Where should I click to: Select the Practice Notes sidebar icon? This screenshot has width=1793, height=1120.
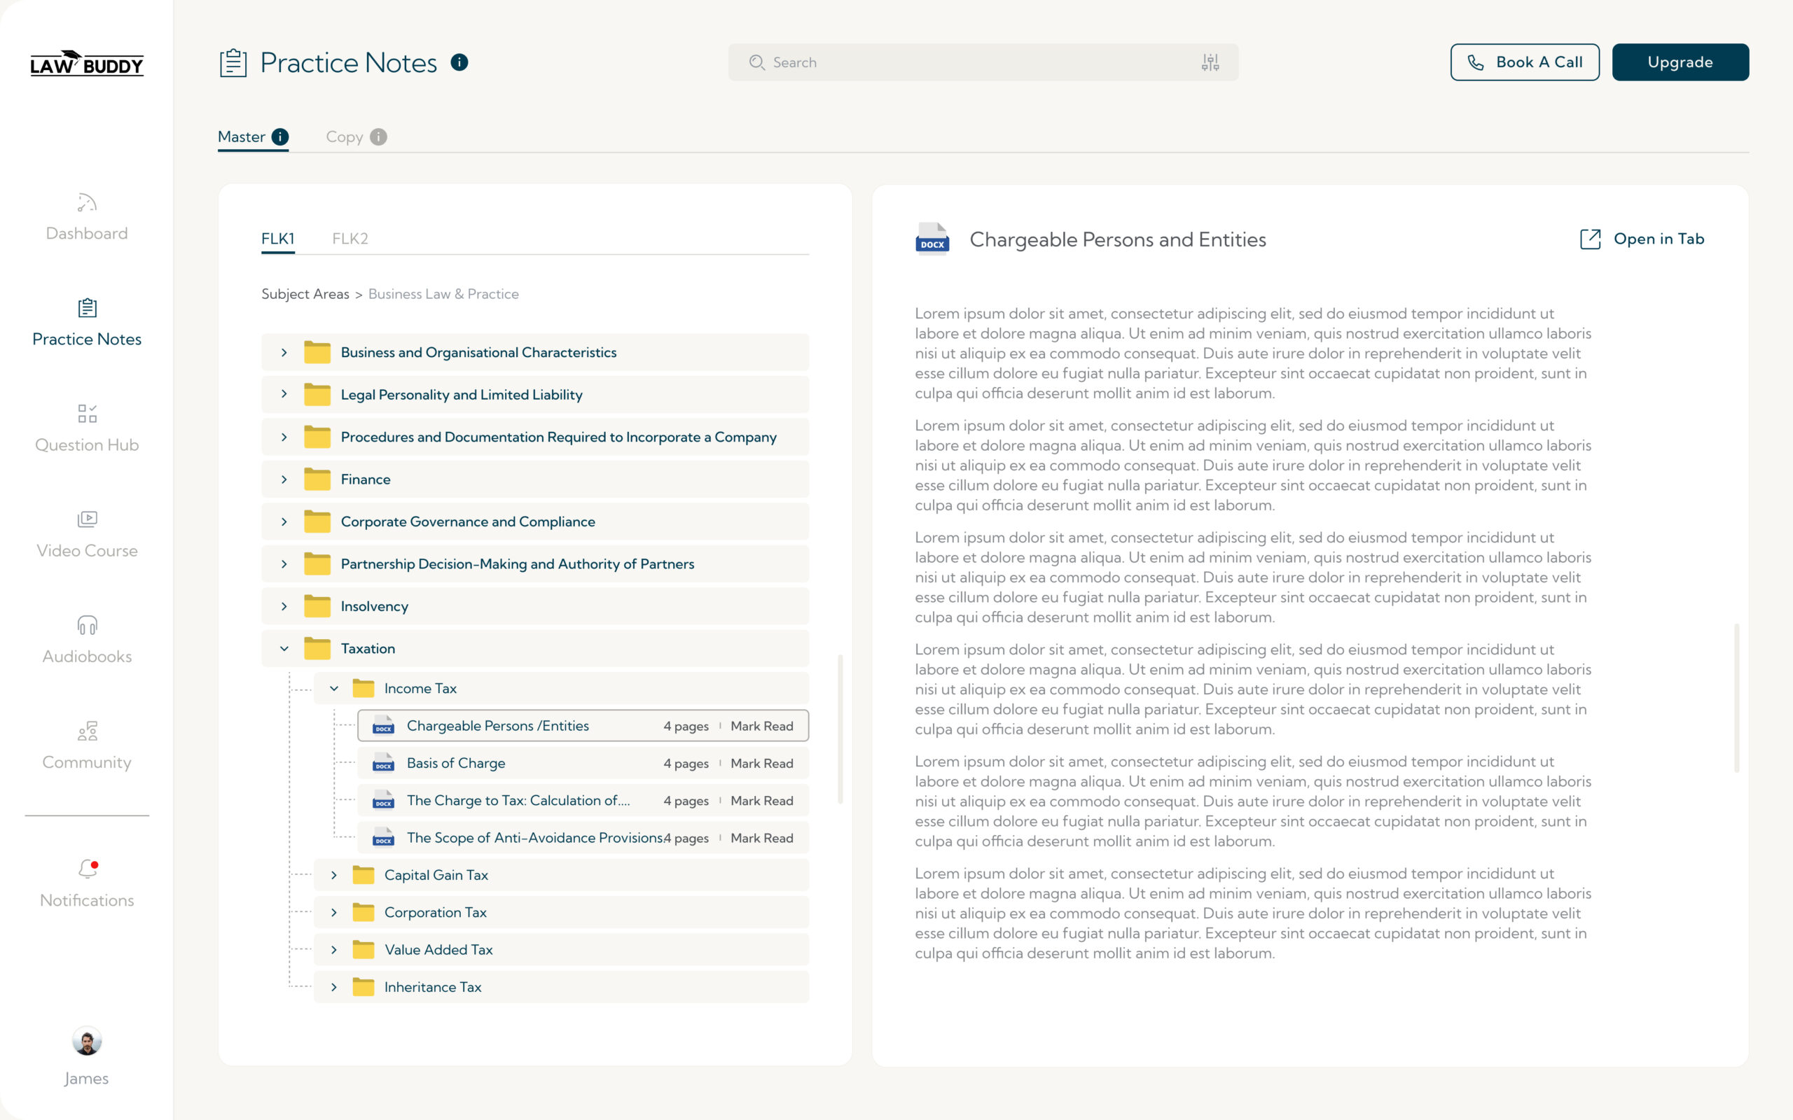pyautogui.click(x=87, y=307)
